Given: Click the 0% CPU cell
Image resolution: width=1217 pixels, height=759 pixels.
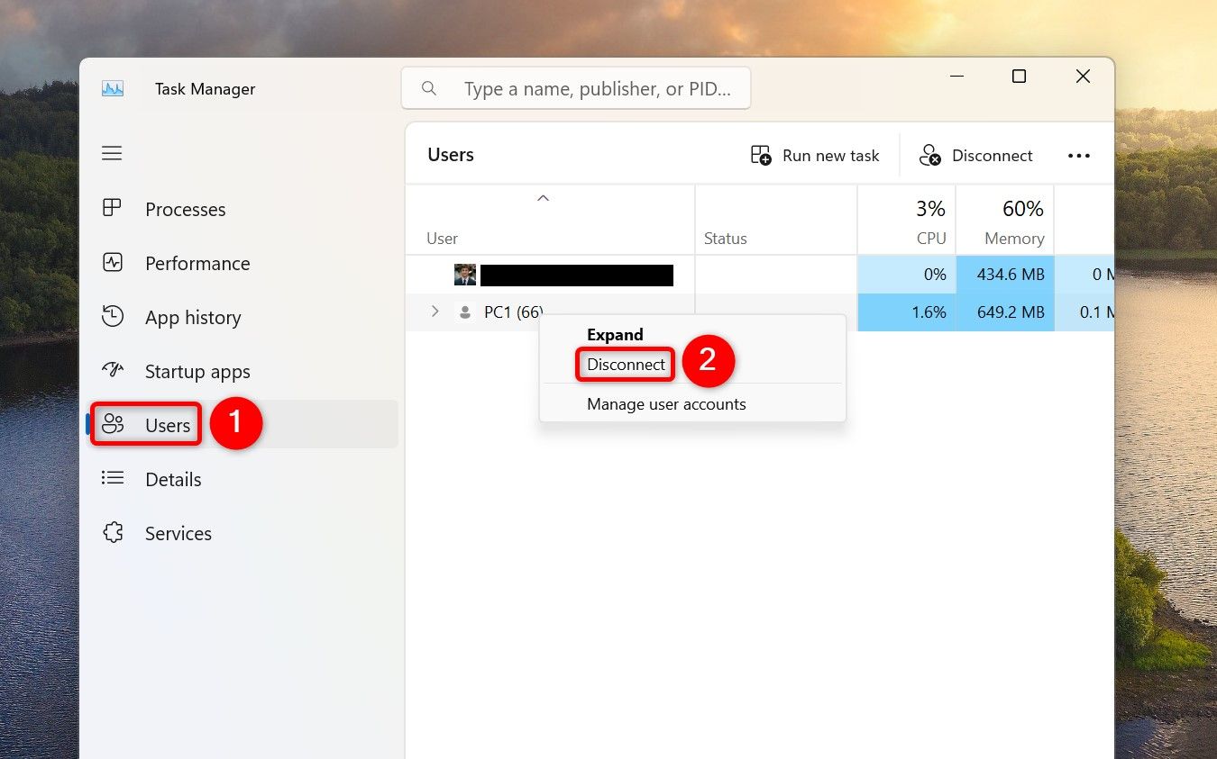Looking at the screenshot, I should (x=906, y=275).
